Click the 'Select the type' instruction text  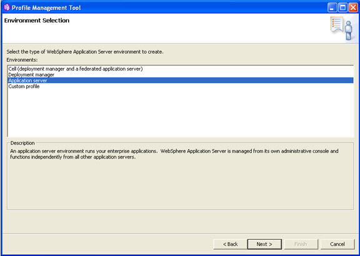(x=85, y=52)
